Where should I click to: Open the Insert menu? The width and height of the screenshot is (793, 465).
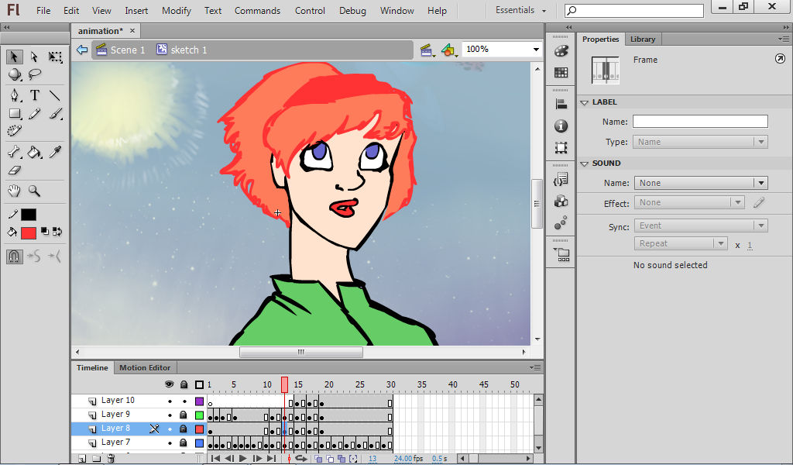[x=136, y=11]
